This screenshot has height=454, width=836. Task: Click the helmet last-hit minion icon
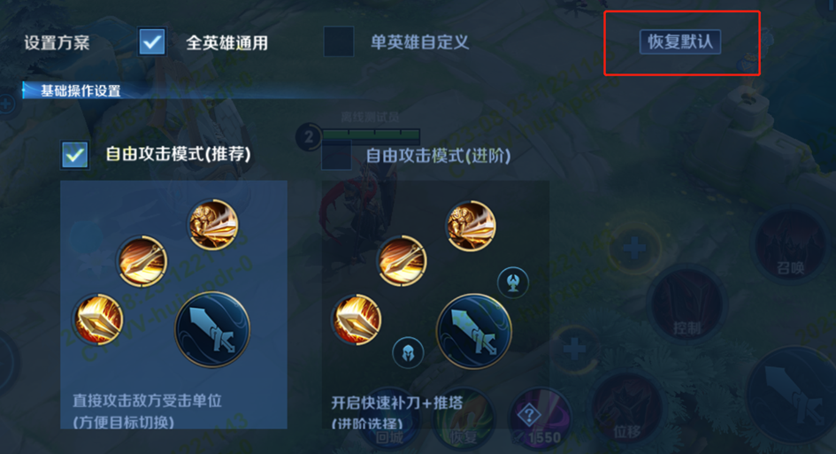(x=408, y=352)
